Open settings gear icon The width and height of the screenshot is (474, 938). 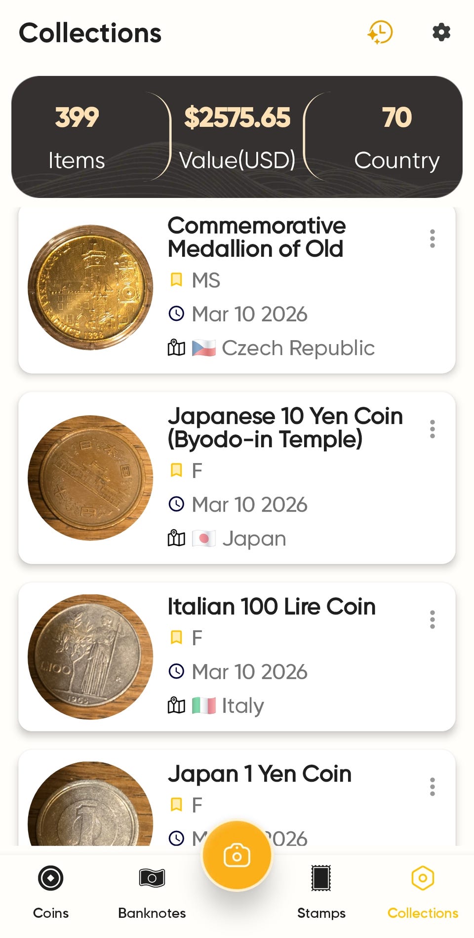coord(441,33)
